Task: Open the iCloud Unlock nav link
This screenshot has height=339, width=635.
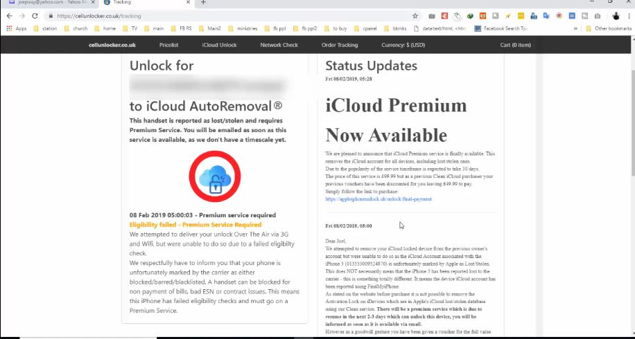Action: (219, 45)
